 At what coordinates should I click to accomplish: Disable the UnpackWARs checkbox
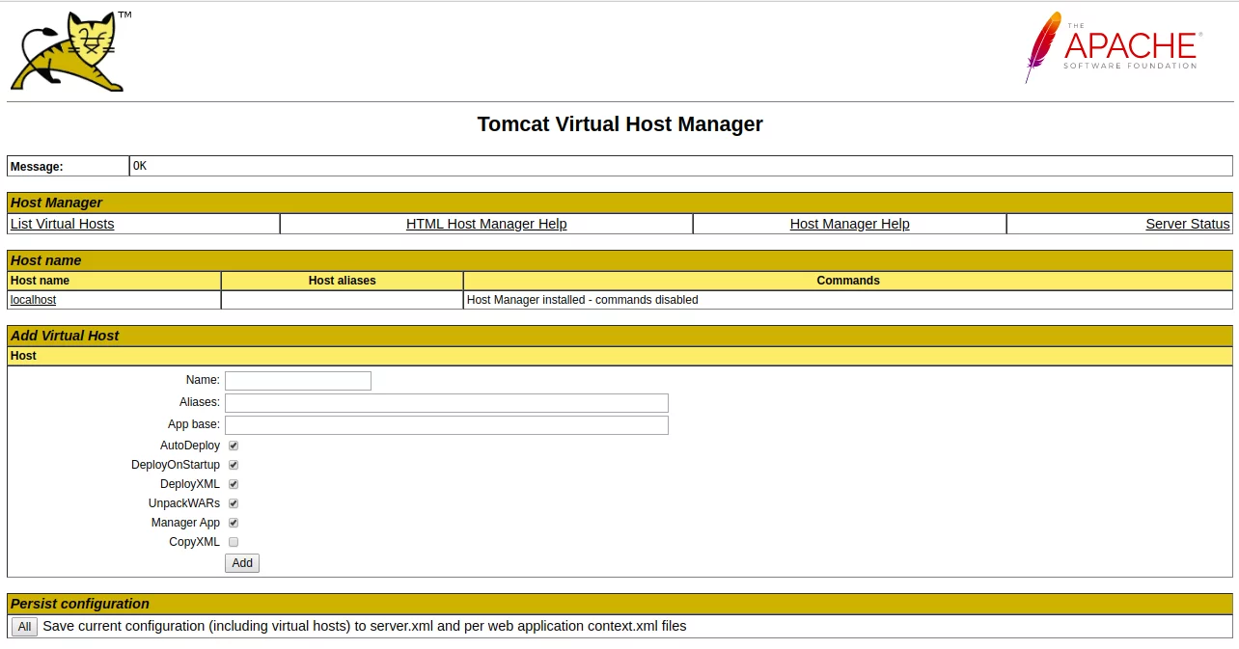pos(234,503)
